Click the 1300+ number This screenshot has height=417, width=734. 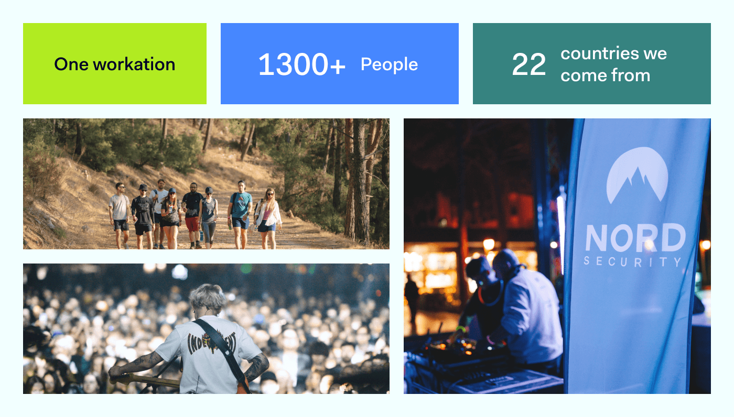tap(302, 65)
